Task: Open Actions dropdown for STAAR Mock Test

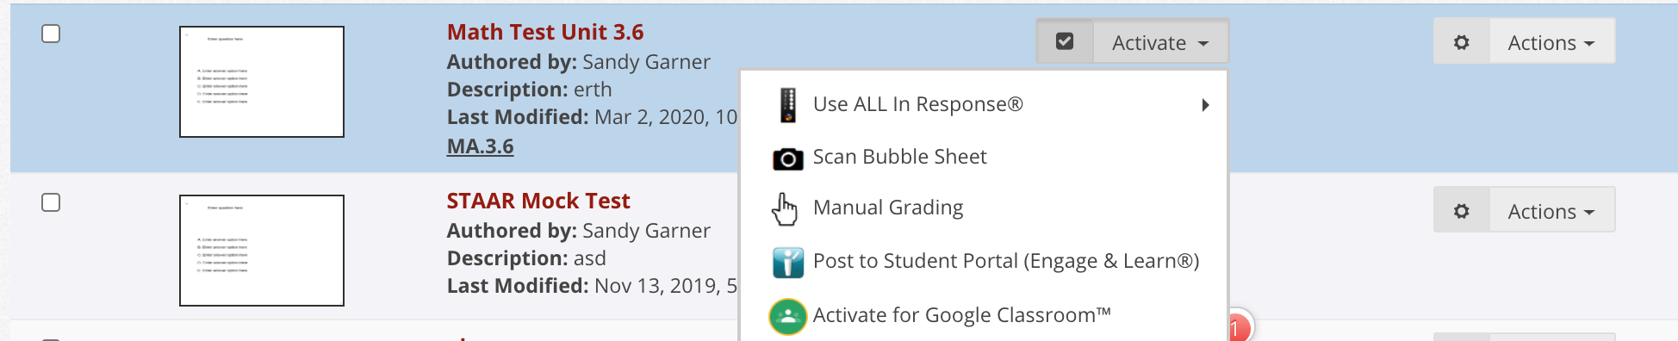Action: click(1551, 211)
